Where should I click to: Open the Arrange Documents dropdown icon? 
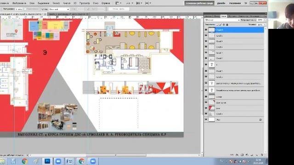(139, 3)
